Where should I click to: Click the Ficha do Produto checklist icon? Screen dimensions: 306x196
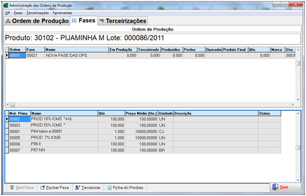point(110,187)
